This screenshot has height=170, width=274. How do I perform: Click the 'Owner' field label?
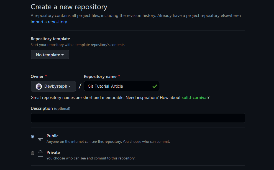[x=37, y=77]
